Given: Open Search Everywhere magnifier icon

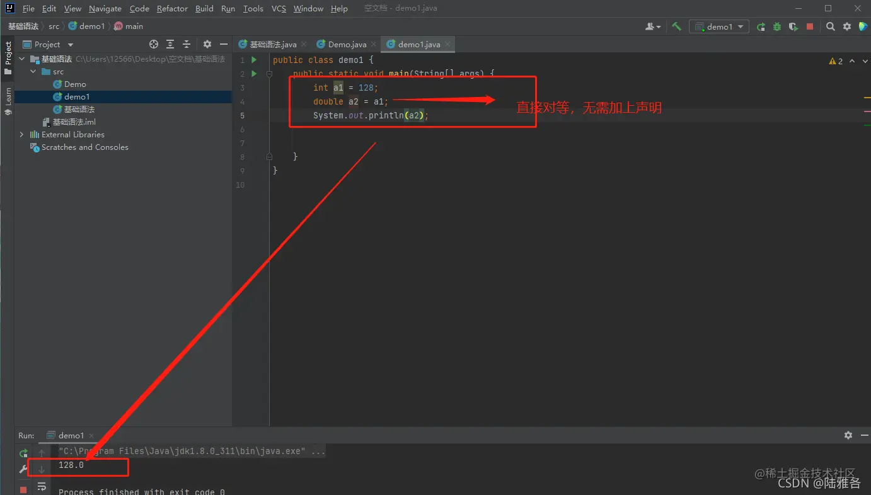Looking at the screenshot, I should pyautogui.click(x=831, y=26).
